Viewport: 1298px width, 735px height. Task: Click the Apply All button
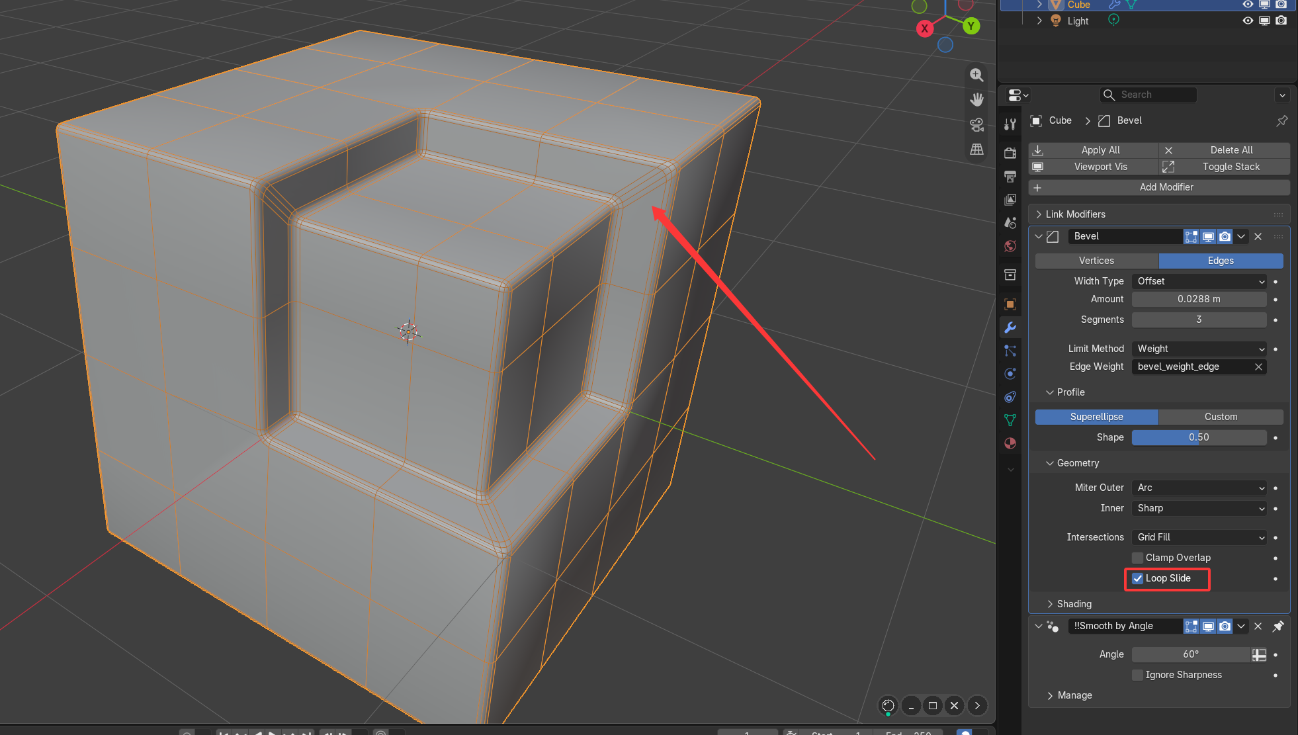pyautogui.click(x=1094, y=150)
